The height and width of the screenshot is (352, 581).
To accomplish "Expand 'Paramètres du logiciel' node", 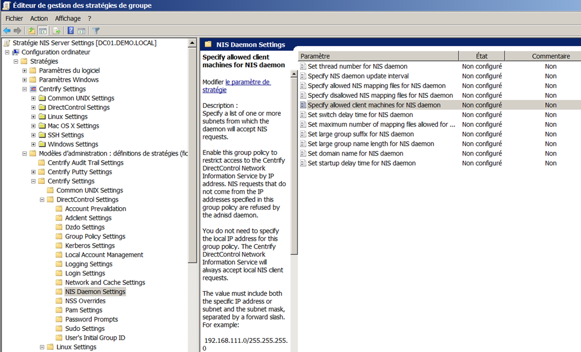I will coord(24,70).
